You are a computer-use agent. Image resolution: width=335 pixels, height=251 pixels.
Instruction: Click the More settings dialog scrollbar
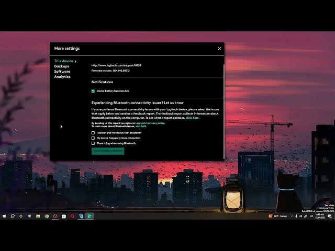pos(224,111)
